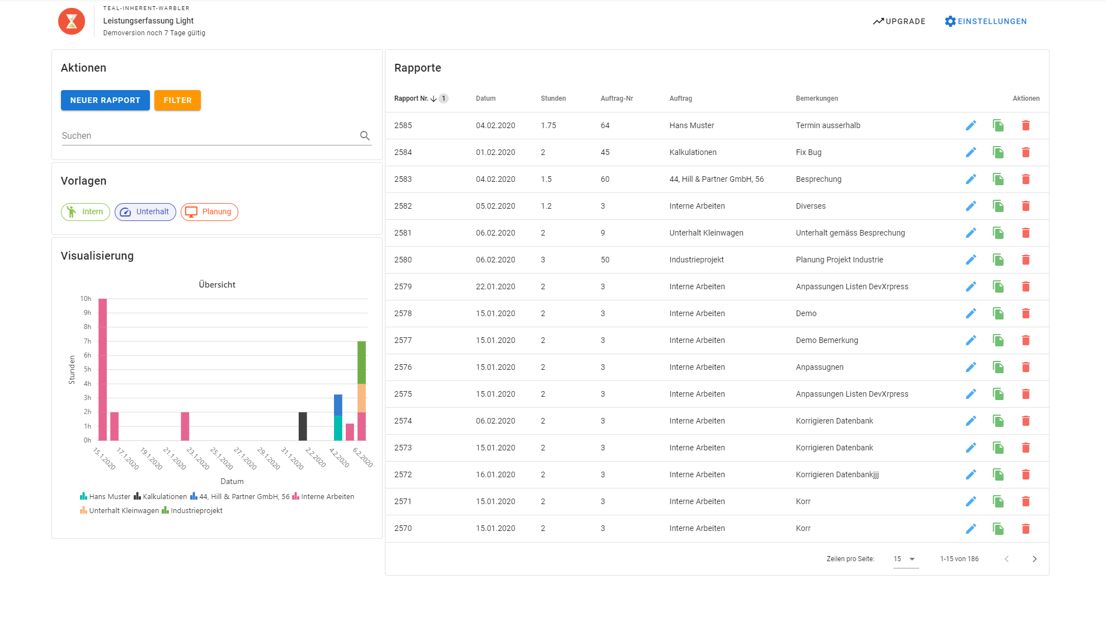Click the search magnifier icon
Screen dimensions: 1106x630
pos(365,135)
